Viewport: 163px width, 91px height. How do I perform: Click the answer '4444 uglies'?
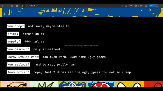[34, 41]
